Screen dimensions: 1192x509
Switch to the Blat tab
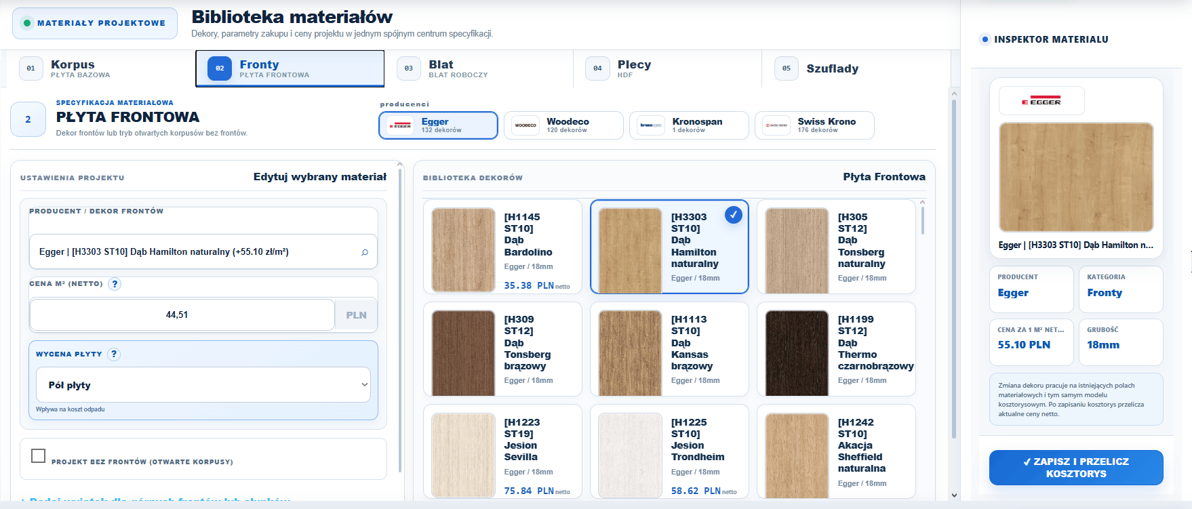point(479,68)
